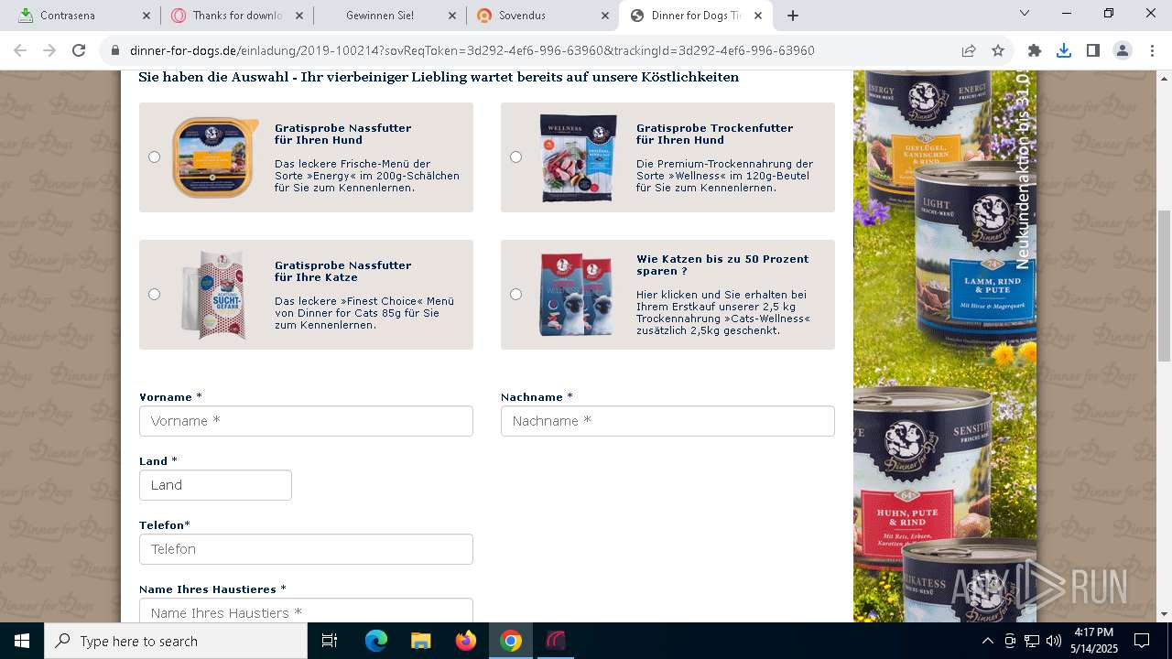Click the page vertical scrollbar thumb
The image size is (1172, 659).
[1165, 286]
